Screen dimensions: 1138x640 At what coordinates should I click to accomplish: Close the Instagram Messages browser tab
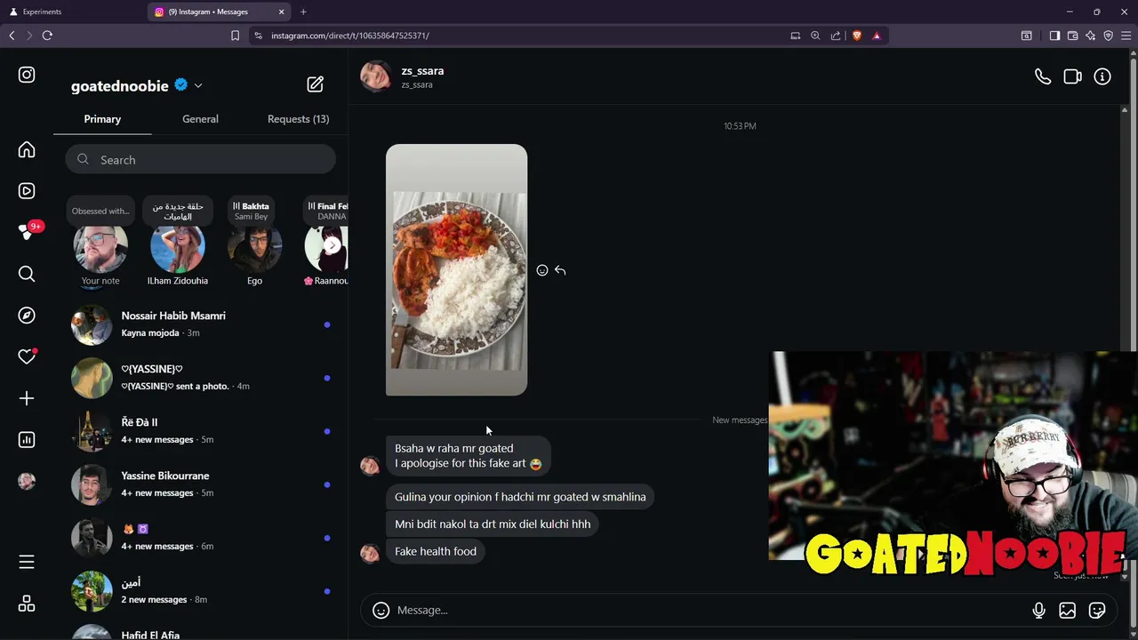(x=282, y=12)
